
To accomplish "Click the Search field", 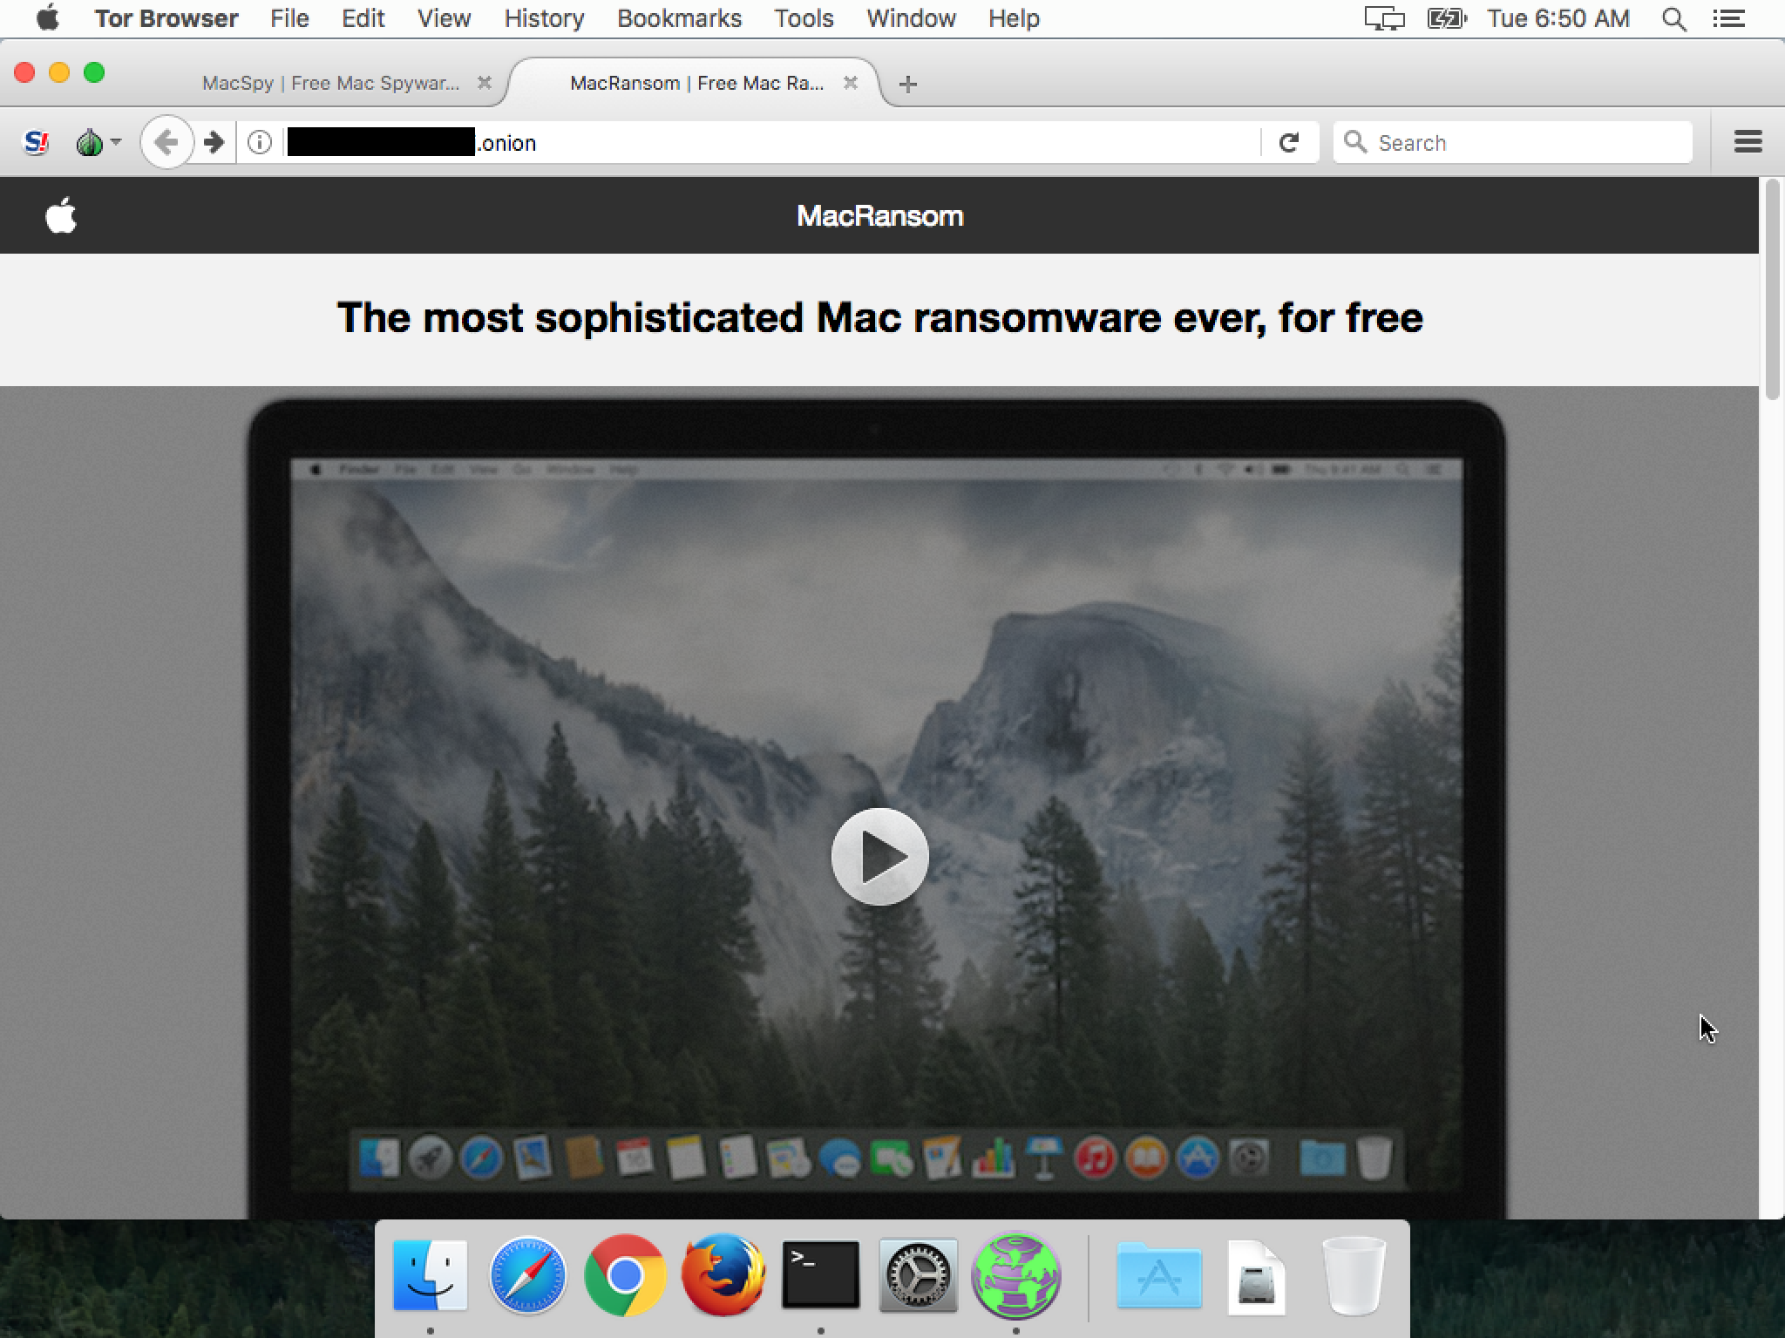I will (1513, 142).
